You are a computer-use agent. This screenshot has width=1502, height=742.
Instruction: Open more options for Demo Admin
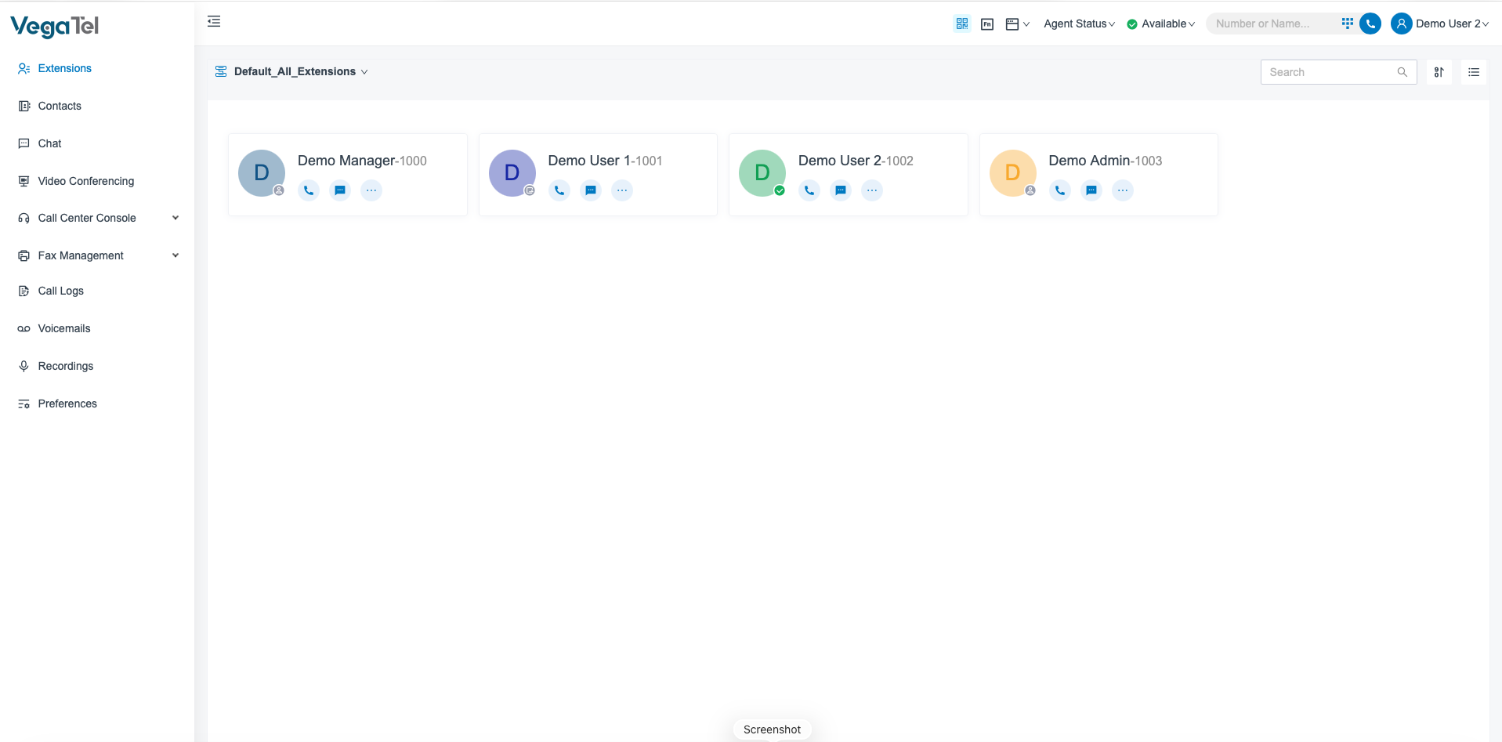(x=1122, y=190)
